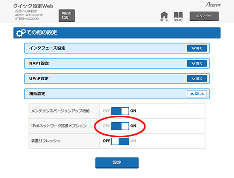Log out with the ログアウト button

pyautogui.click(x=204, y=16)
